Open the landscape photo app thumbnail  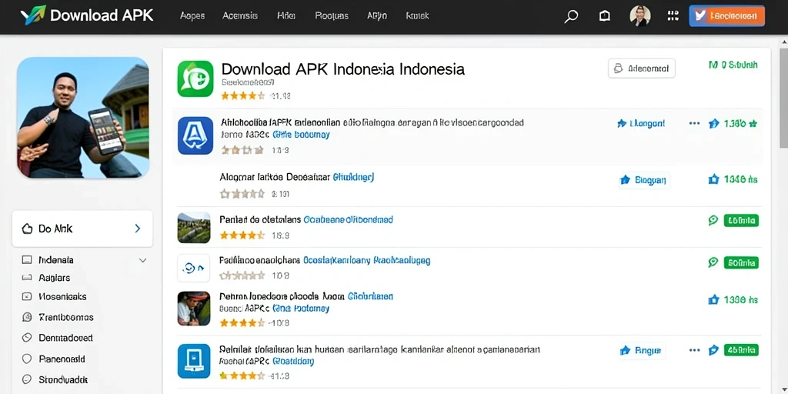(194, 228)
